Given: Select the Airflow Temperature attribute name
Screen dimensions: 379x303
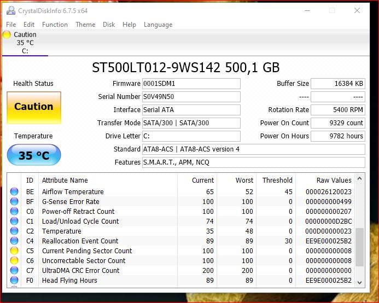Looking at the screenshot, I should 73,192.
